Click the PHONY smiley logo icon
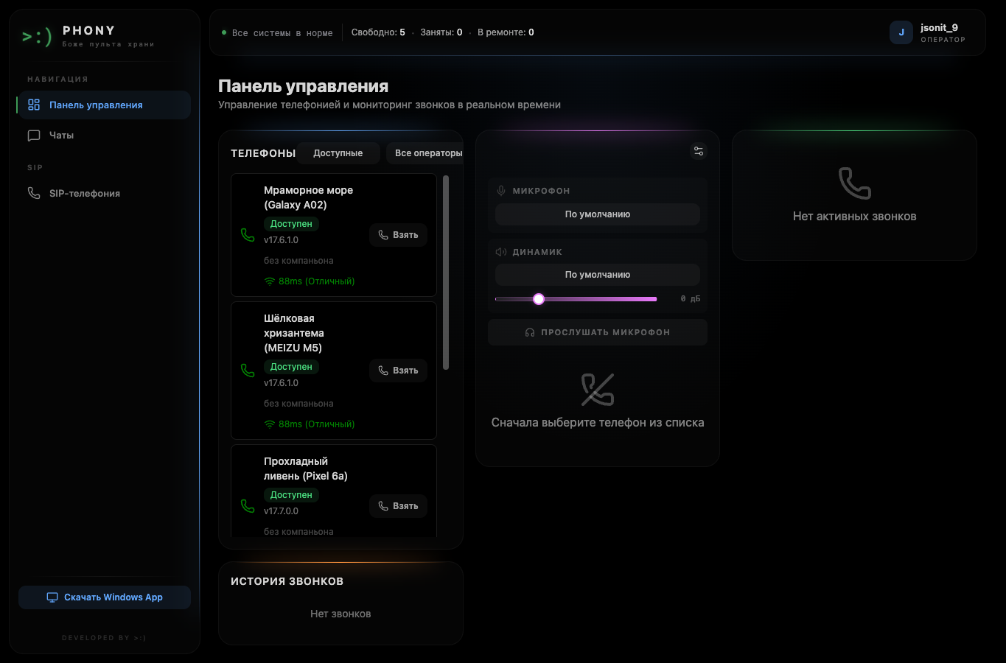1006x663 pixels. click(x=37, y=36)
